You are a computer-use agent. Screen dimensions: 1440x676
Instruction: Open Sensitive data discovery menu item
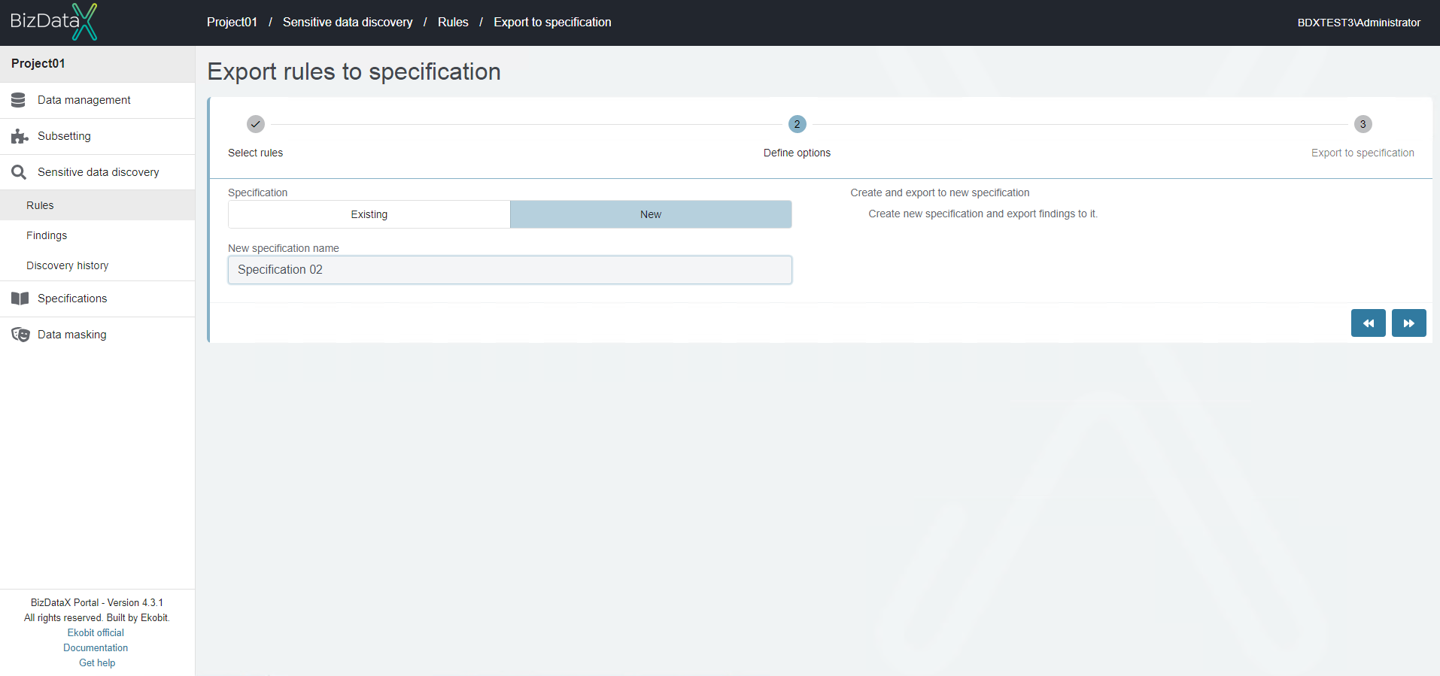coord(98,172)
